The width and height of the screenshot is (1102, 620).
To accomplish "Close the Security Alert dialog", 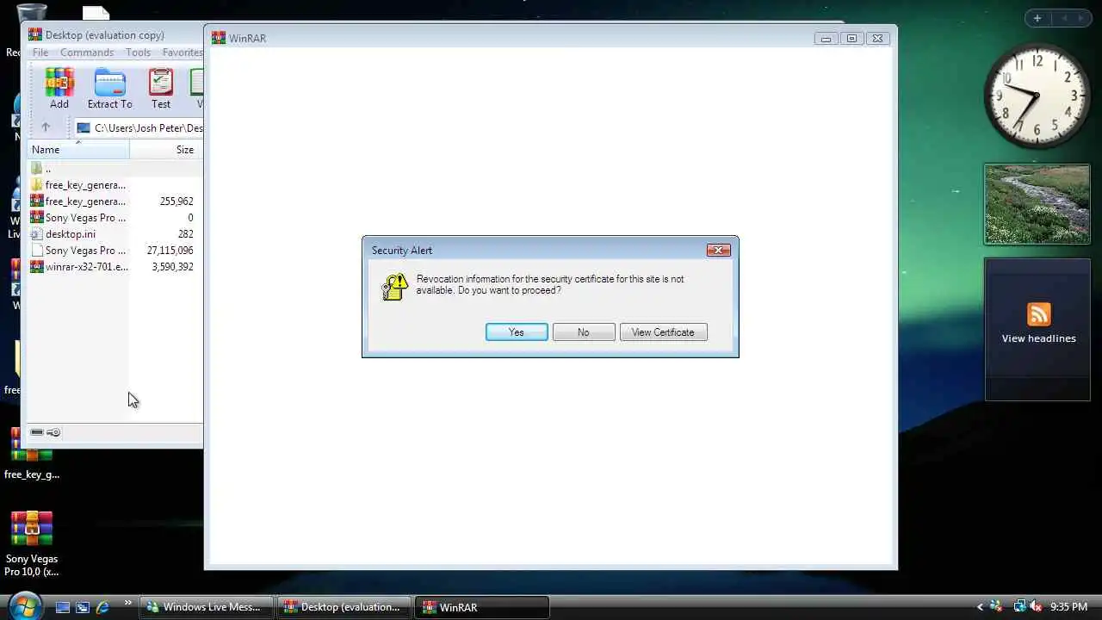I will [x=718, y=250].
